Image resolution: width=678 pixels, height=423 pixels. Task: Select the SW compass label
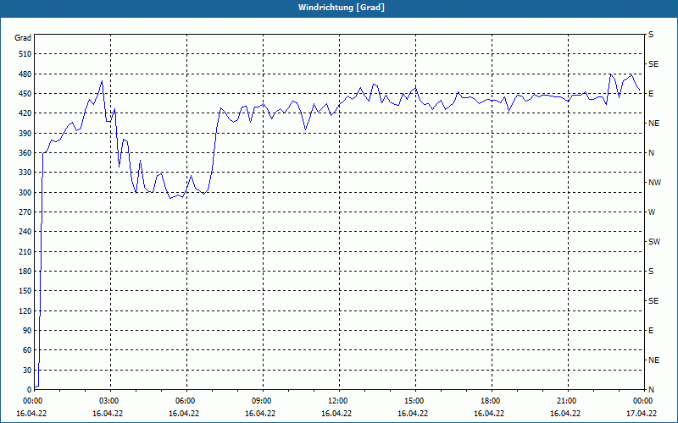coord(654,242)
